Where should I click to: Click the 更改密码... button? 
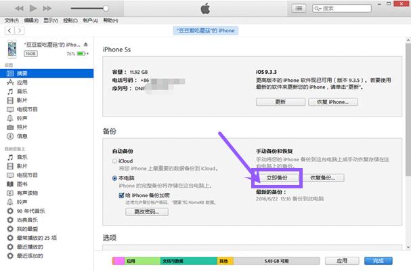click(147, 211)
